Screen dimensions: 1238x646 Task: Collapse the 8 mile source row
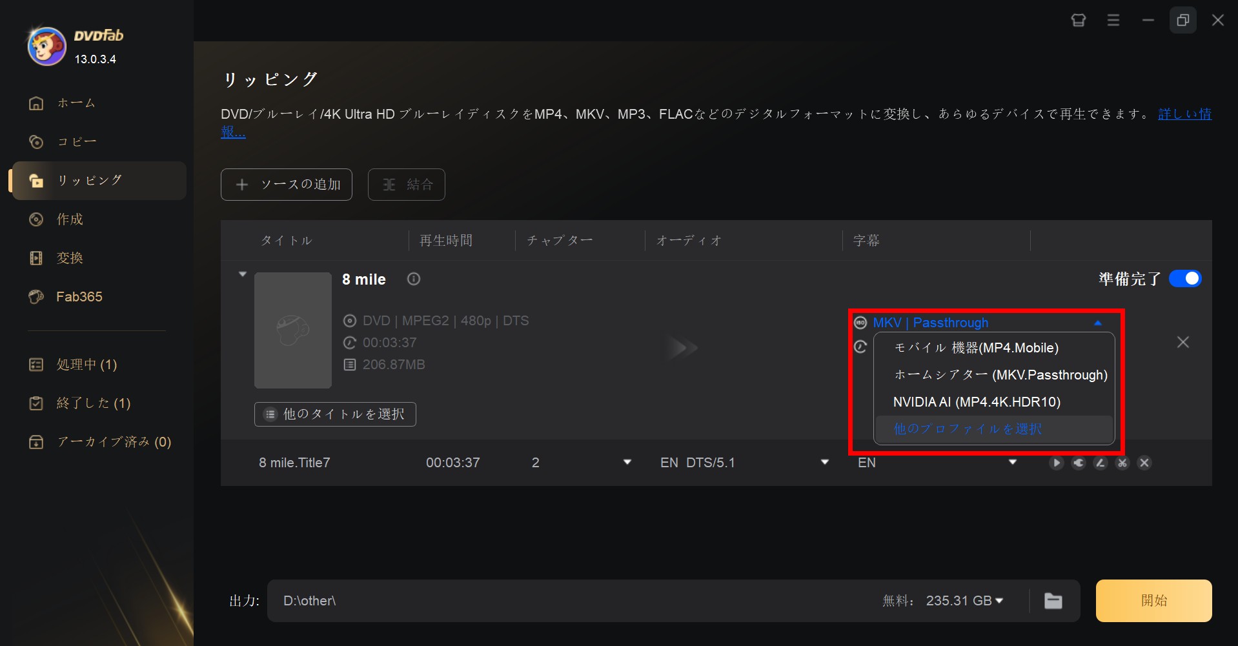[x=243, y=274]
